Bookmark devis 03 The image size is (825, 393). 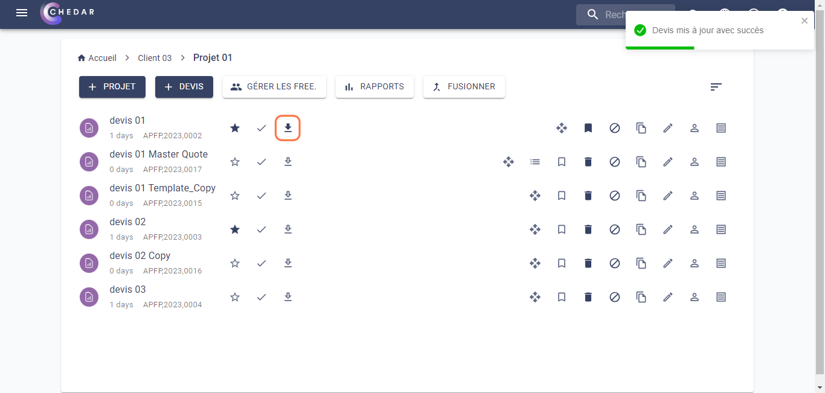[562, 297]
